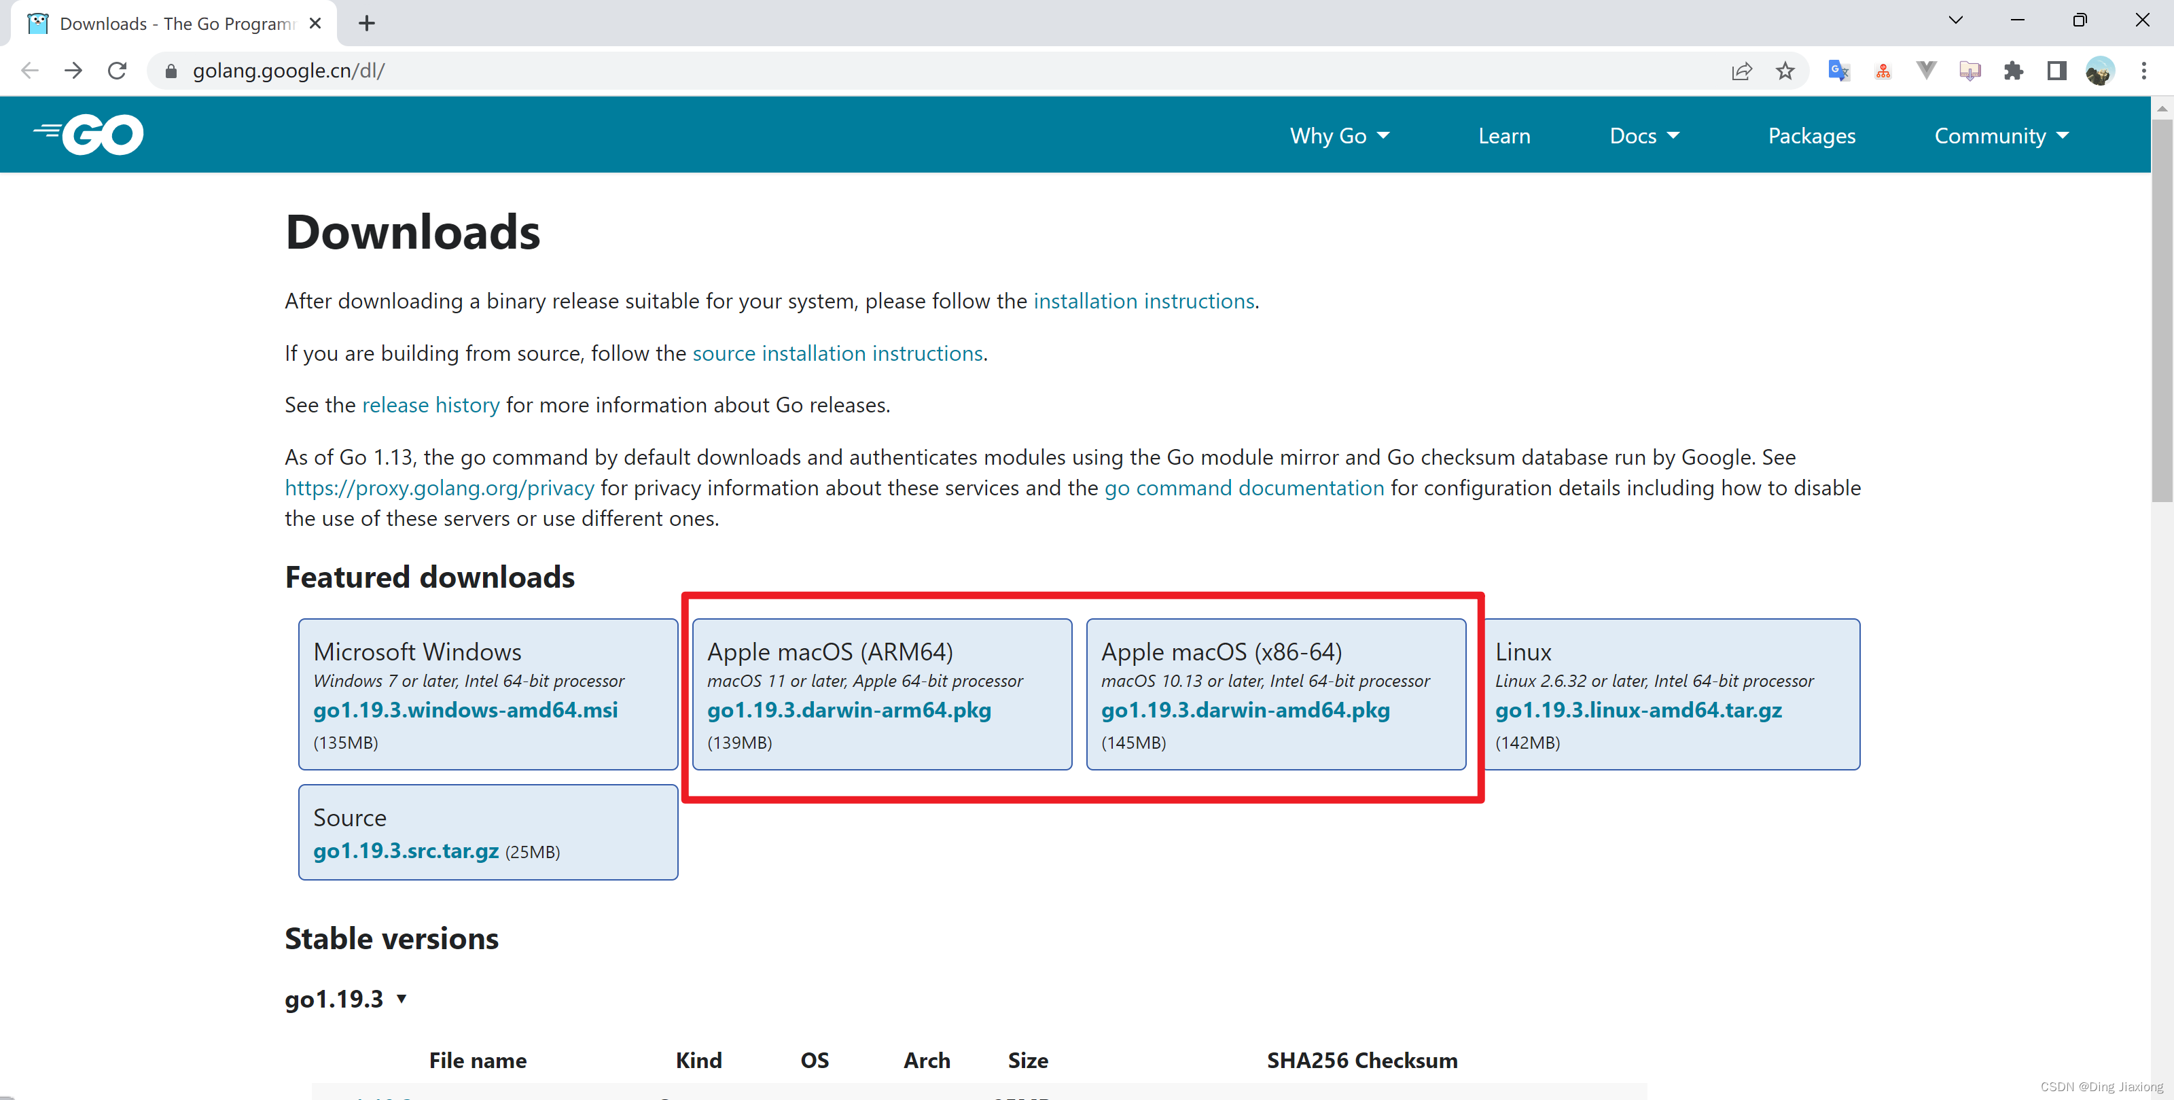Click the Kind column header
This screenshot has width=2174, height=1100.
699,1061
